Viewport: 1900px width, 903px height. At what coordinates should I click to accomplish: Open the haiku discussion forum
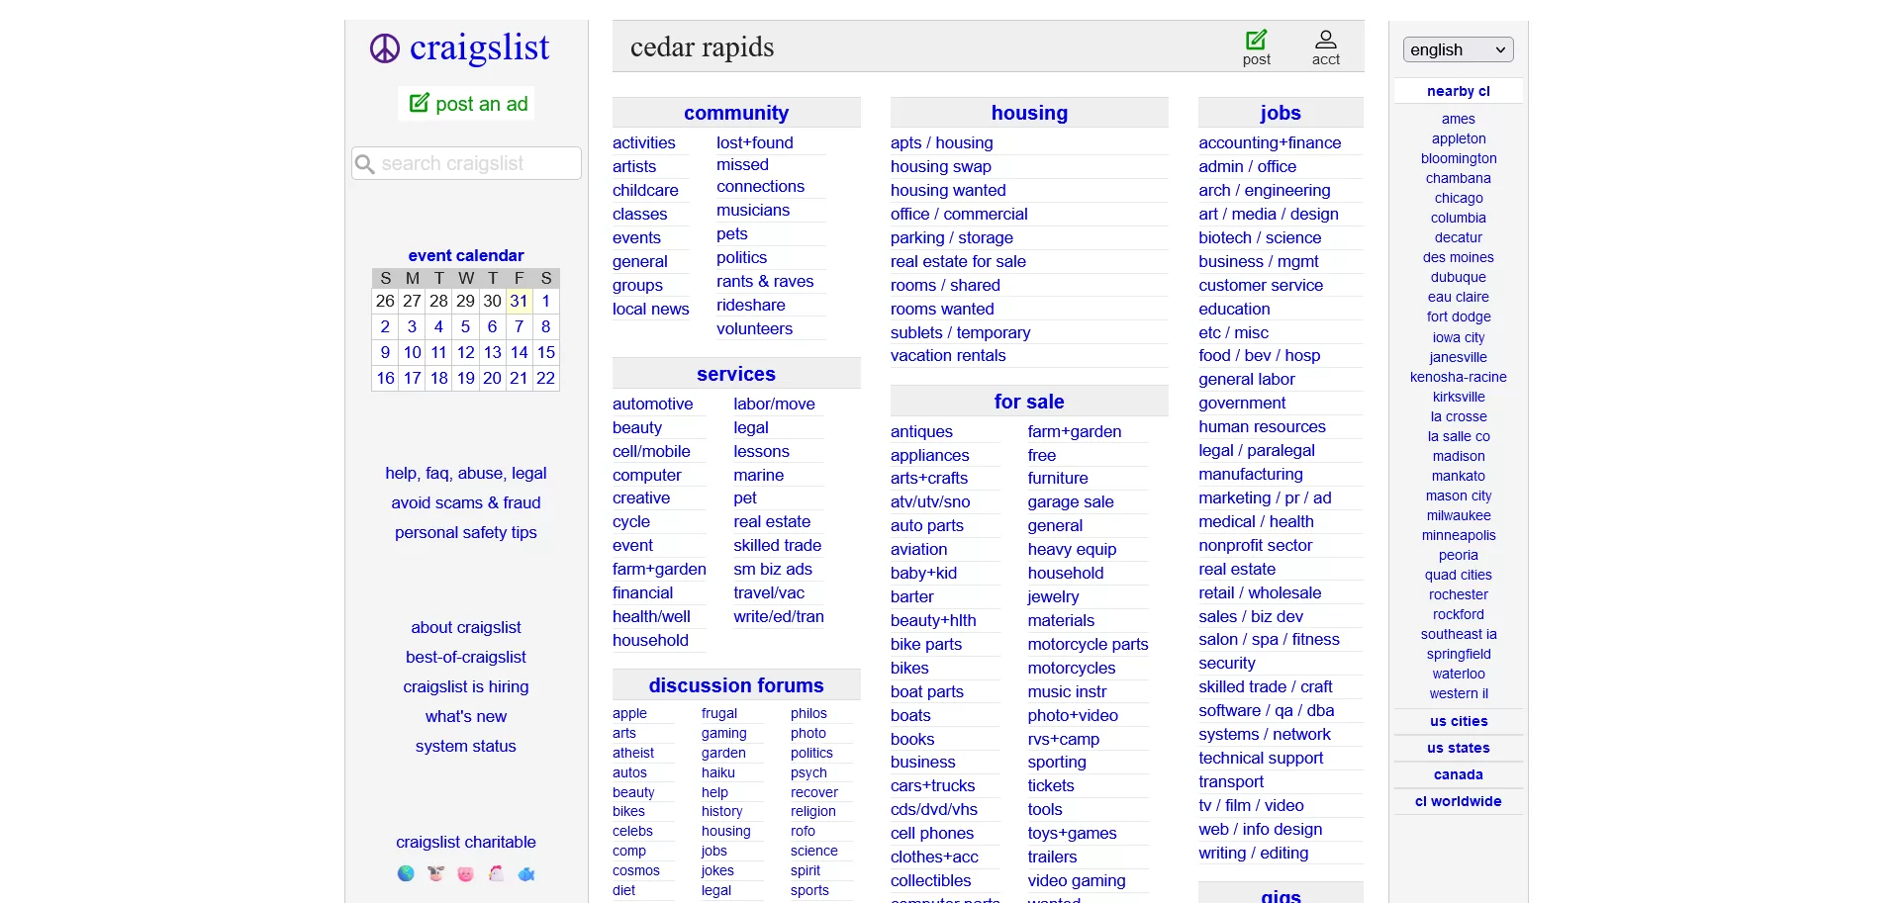click(x=718, y=772)
